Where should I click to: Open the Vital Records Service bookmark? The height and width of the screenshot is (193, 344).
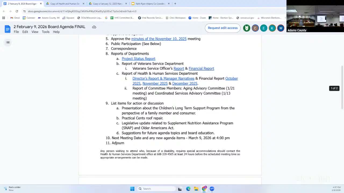150,18
